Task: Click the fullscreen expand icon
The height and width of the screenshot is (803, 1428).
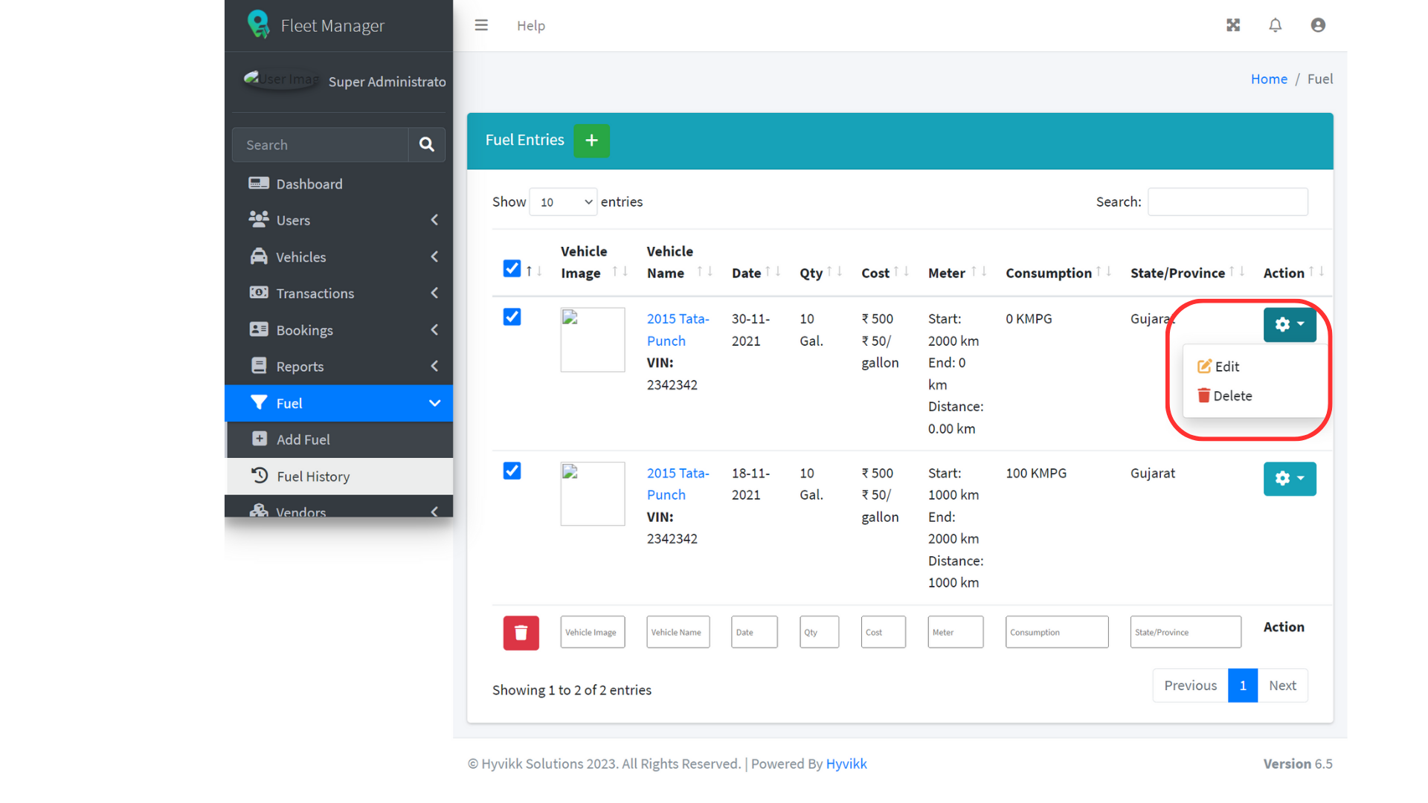Action: [x=1233, y=25]
